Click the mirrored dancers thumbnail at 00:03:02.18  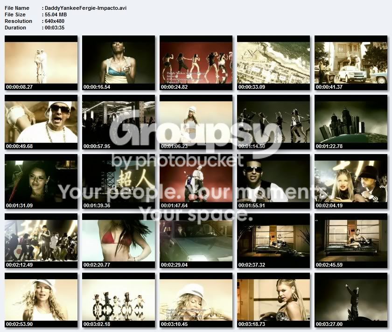coord(119,300)
